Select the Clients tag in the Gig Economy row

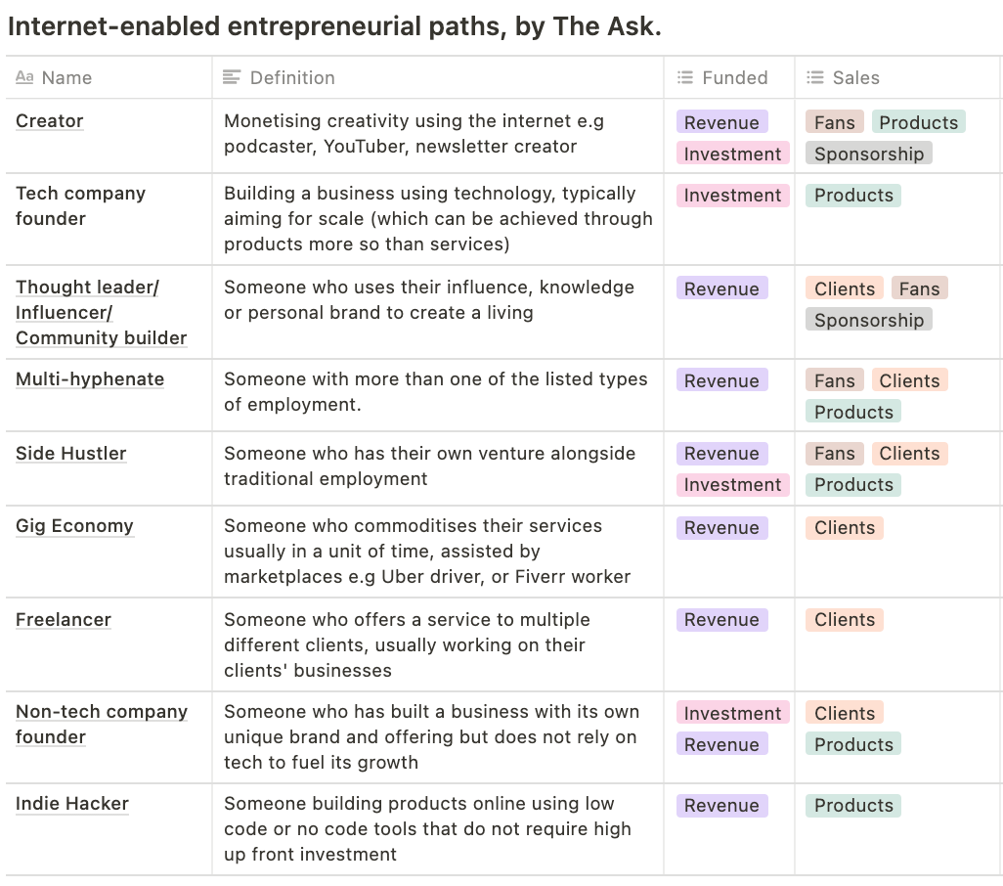[x=844, y=527]
